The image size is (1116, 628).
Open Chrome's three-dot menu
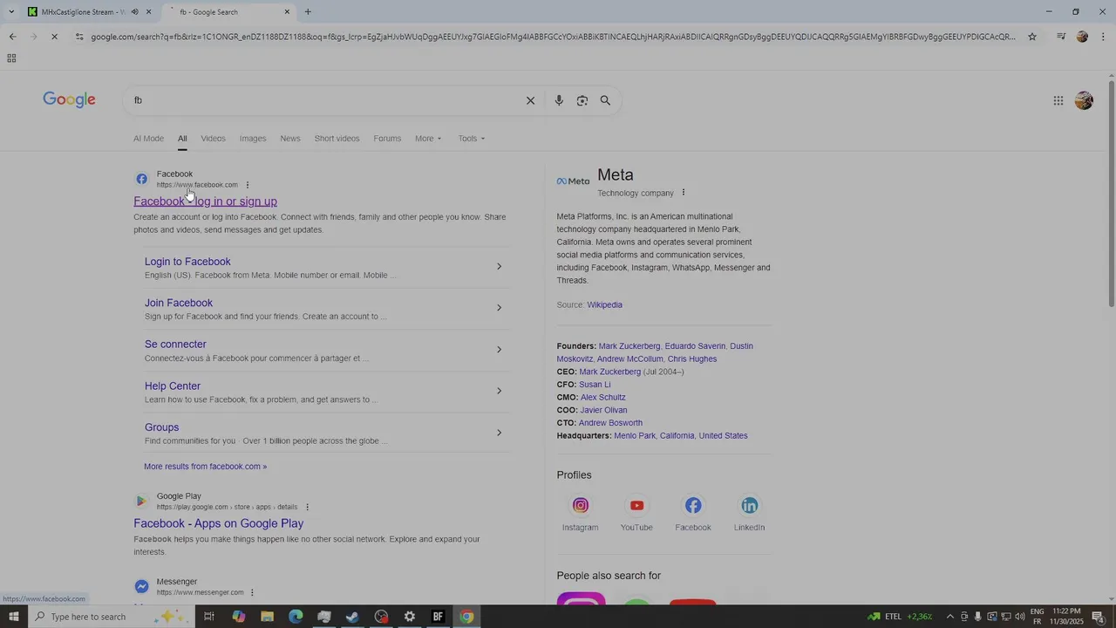tap(1104, 37)
